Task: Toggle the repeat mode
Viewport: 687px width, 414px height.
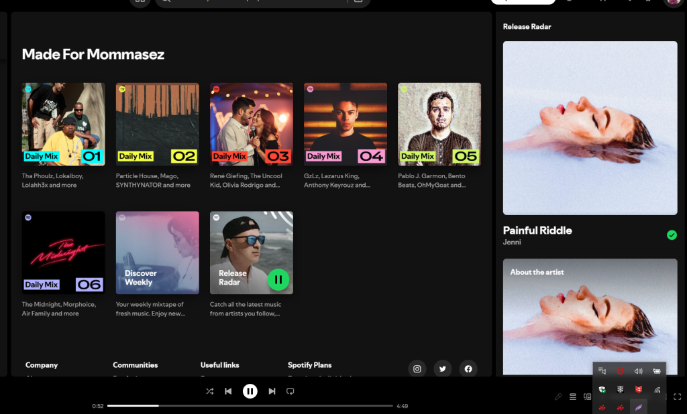Action: coord(290,391)
